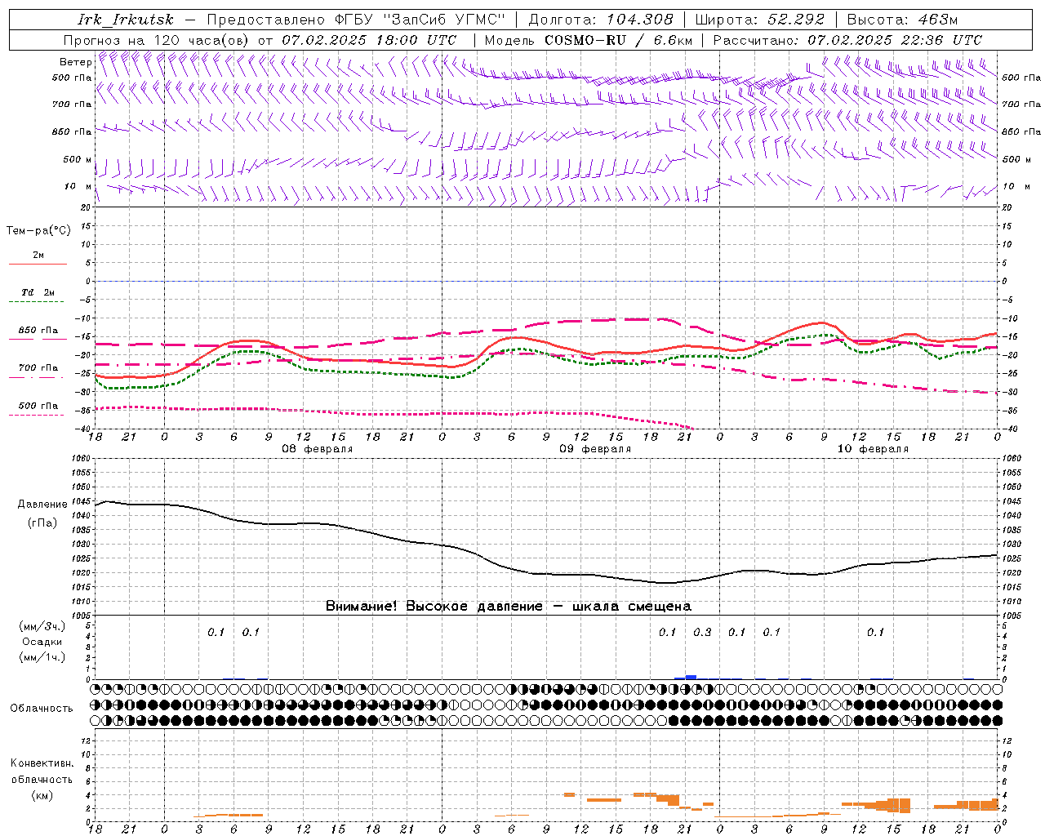Click the 'Осадки' precipitation label

tap(42, 642)
